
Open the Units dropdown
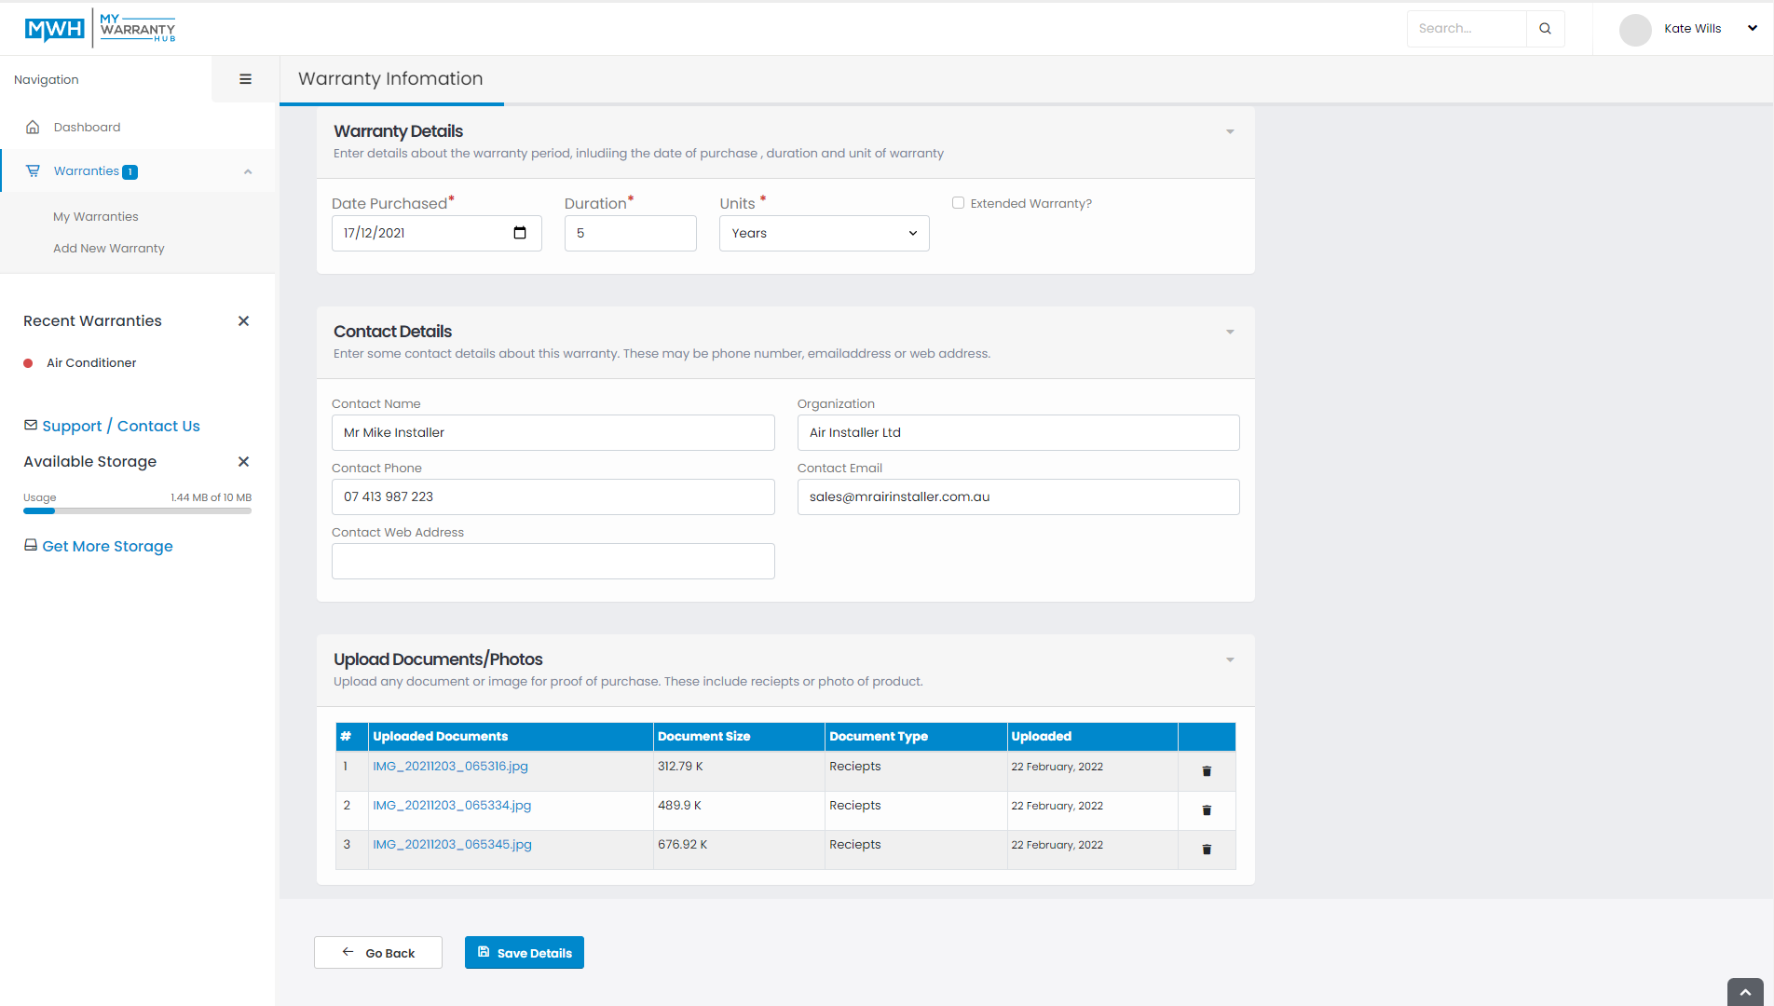825,233
